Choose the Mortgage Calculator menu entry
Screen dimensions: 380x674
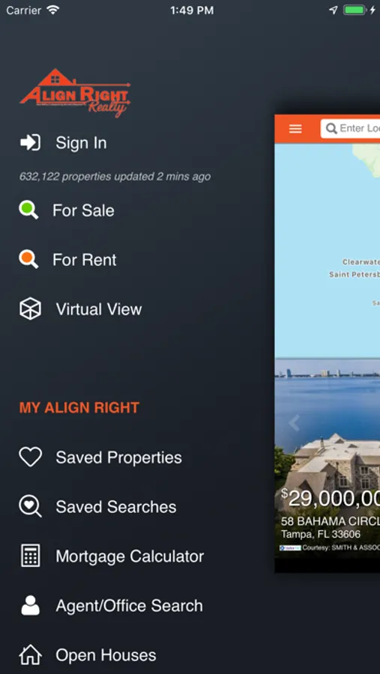coord(130,556)
